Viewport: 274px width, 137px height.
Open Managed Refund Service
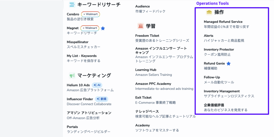click(x=223, y=22)
